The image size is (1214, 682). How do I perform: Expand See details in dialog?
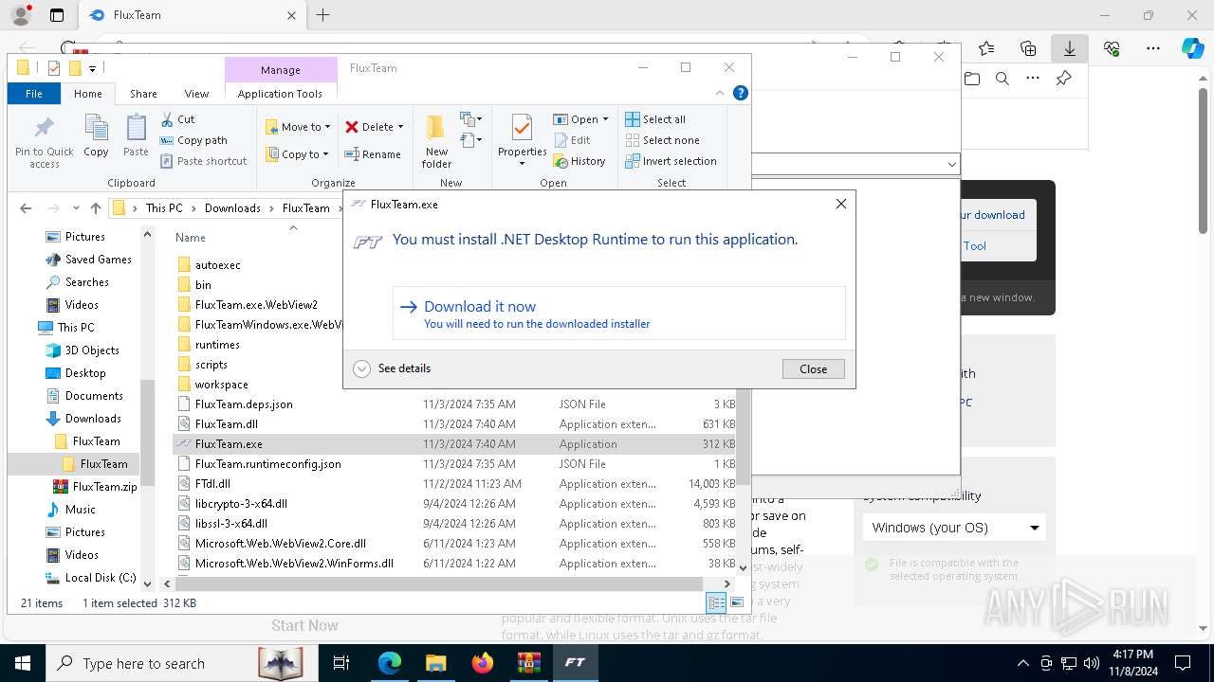pos(392,368)
